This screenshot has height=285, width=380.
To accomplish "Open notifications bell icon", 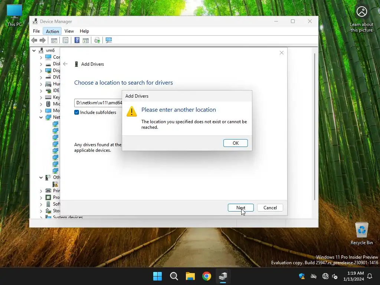I will [370, 276].
